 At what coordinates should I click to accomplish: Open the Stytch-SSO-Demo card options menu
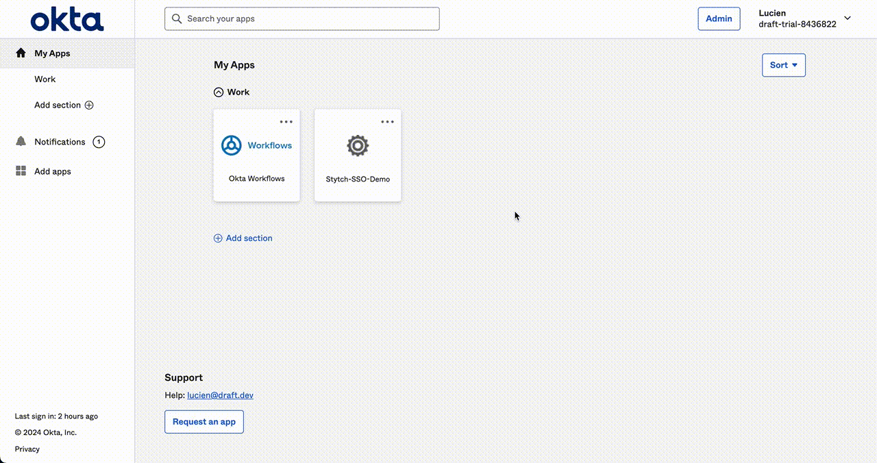pyautogui.click(x=388, y=122)
